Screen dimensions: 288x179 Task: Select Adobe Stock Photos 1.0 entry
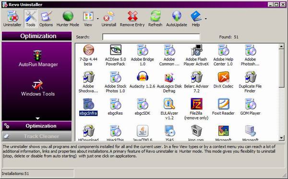coord(115,82)
